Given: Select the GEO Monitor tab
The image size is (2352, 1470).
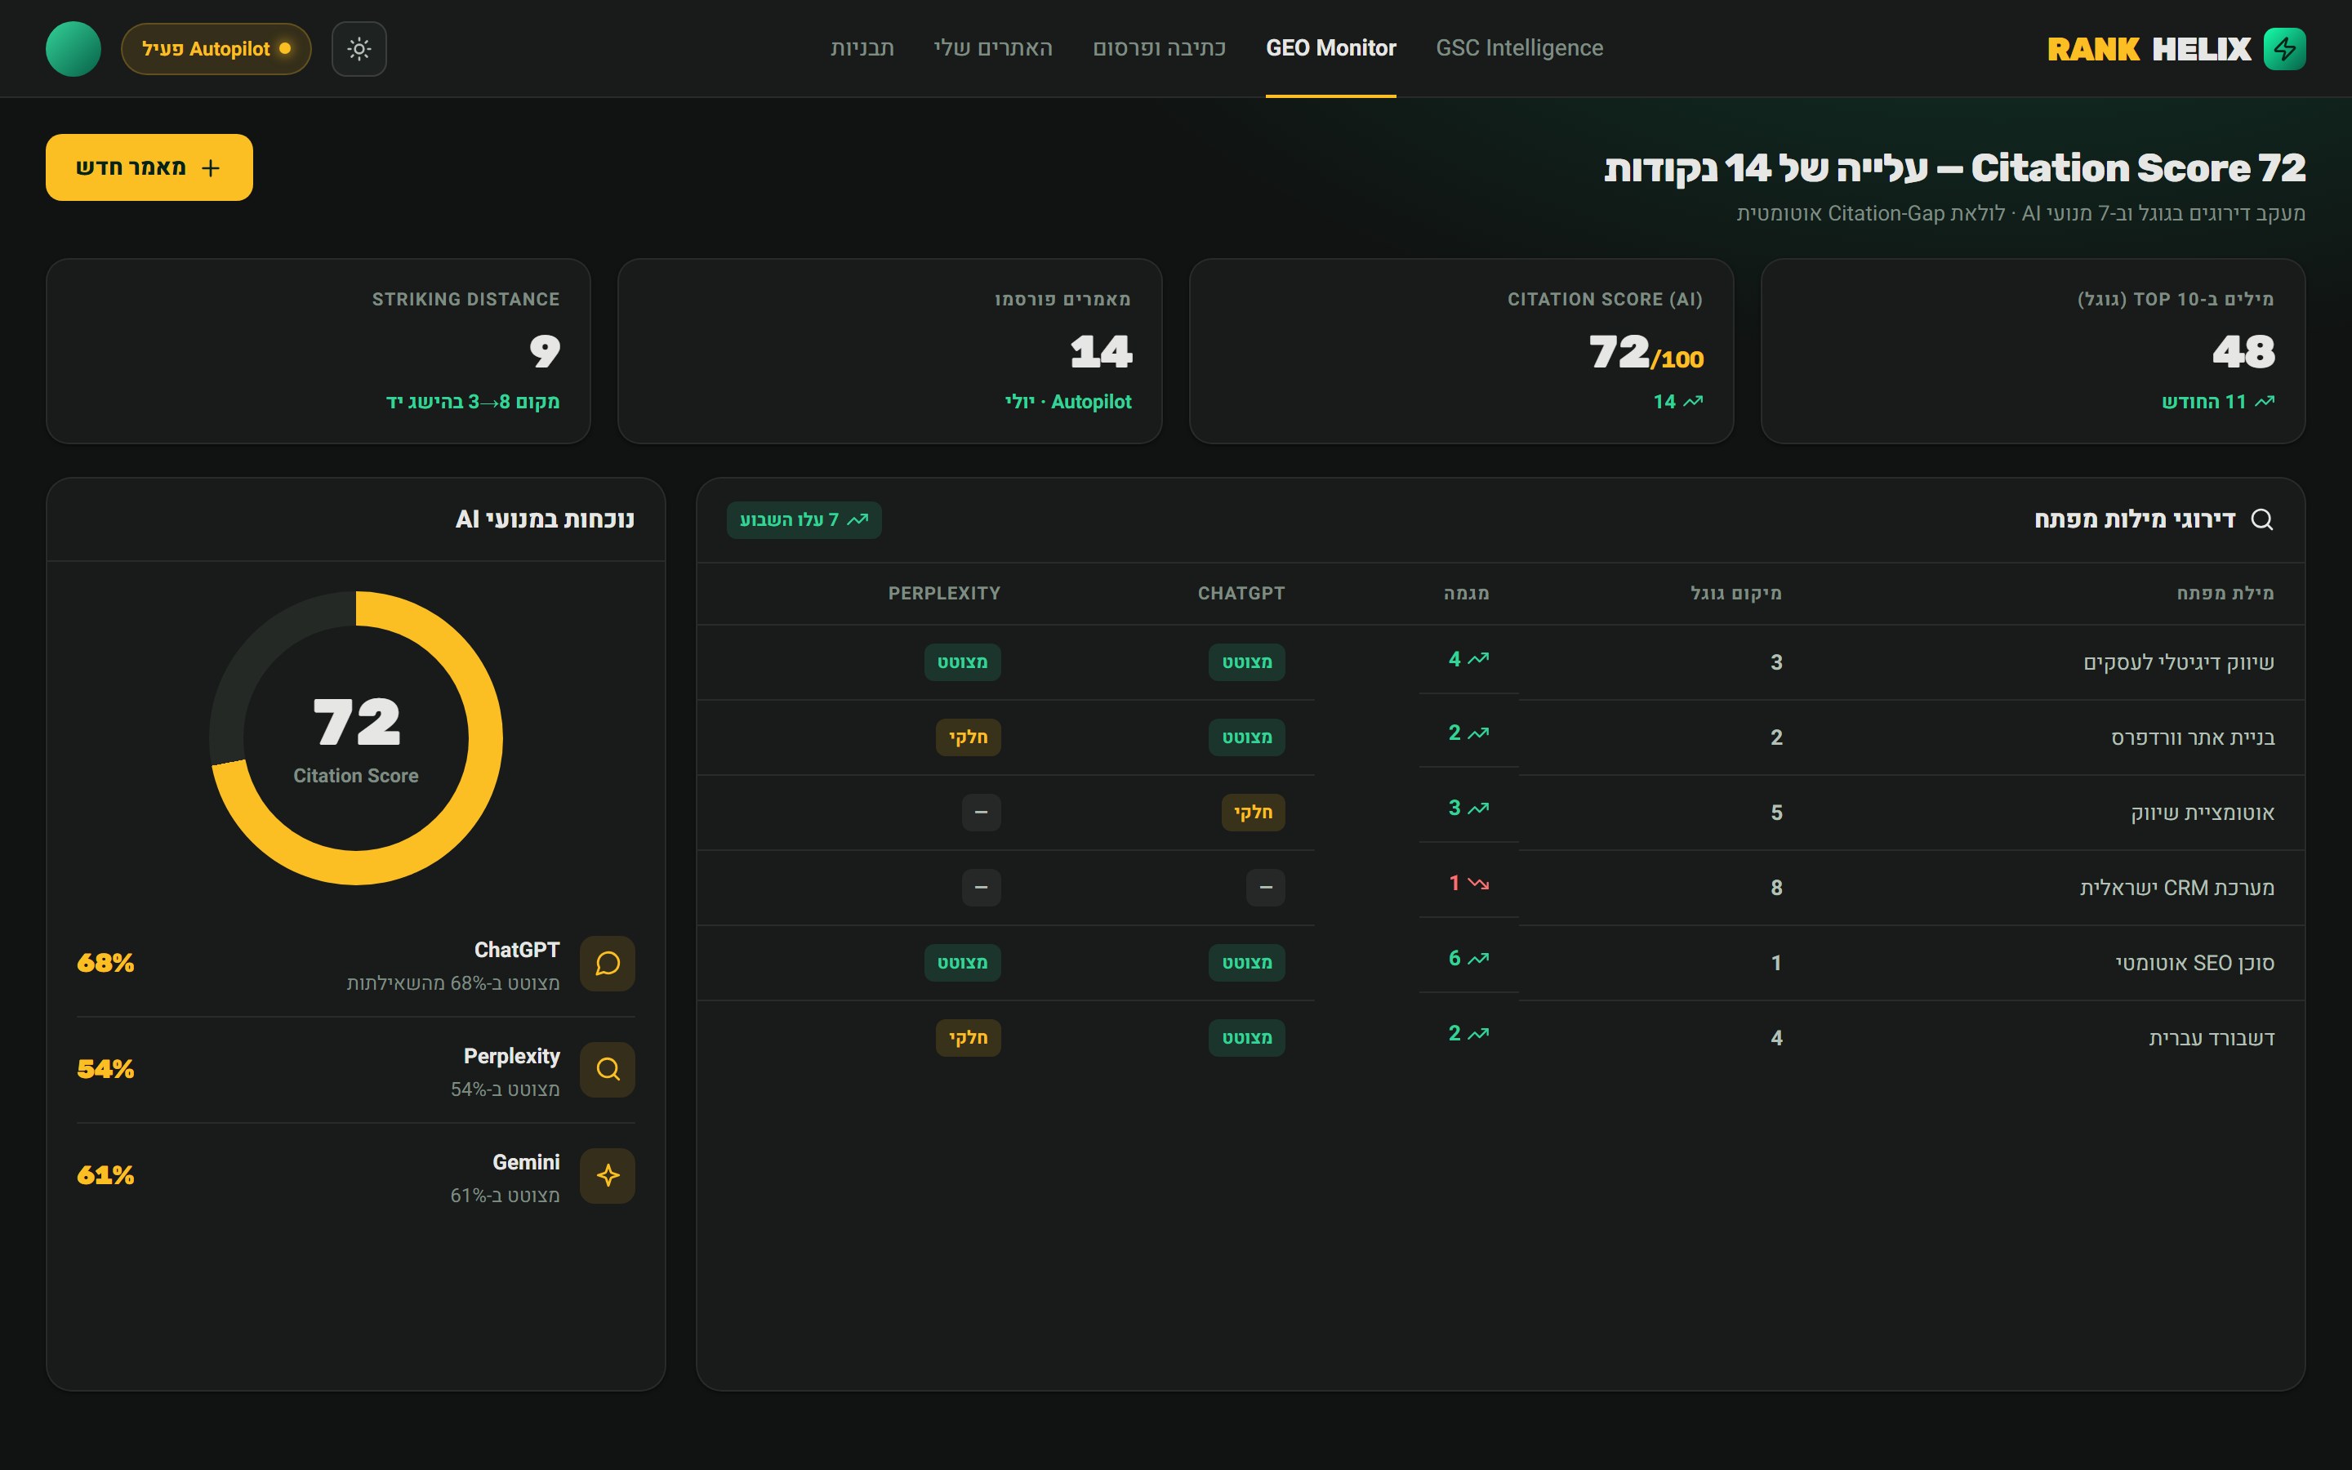Looking at the screenshot, I should pos(1330,47).
